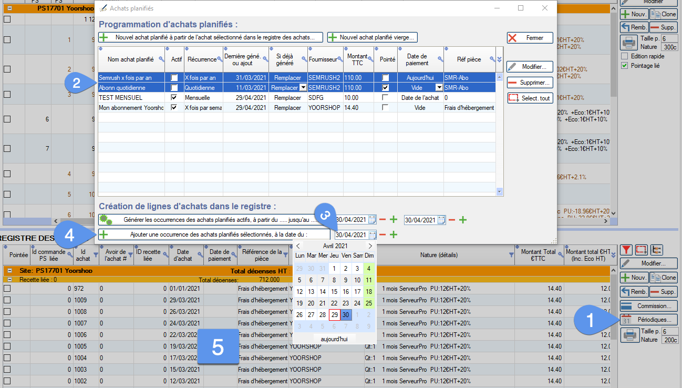
Task: Uncheck Actif for Mon abonnement Yoorshop row
Action: tap(174, 108)
